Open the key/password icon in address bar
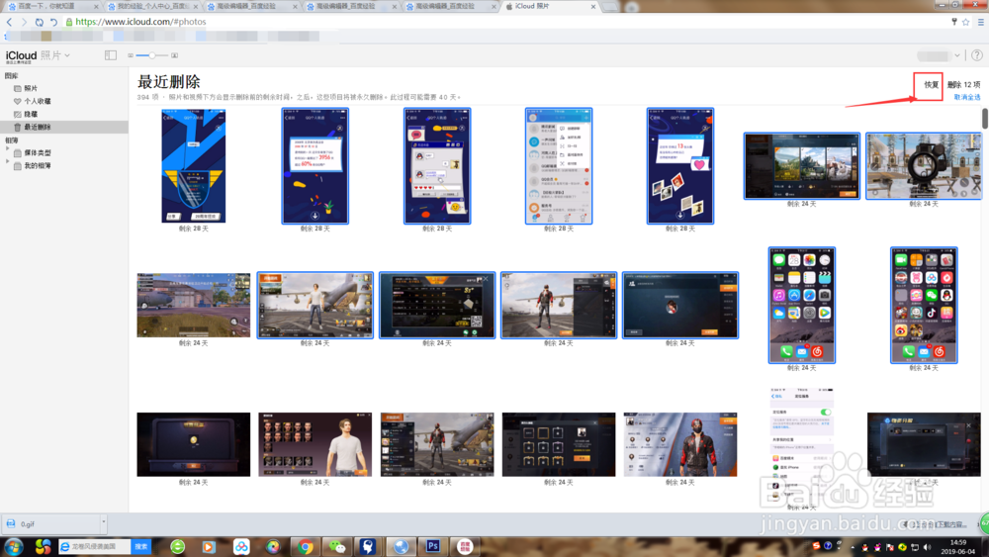989x557 pixels. [953, 22]
